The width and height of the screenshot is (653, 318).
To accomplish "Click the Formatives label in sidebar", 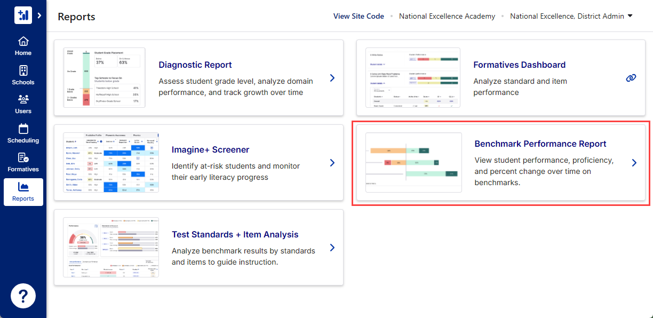I will point(23,169).
